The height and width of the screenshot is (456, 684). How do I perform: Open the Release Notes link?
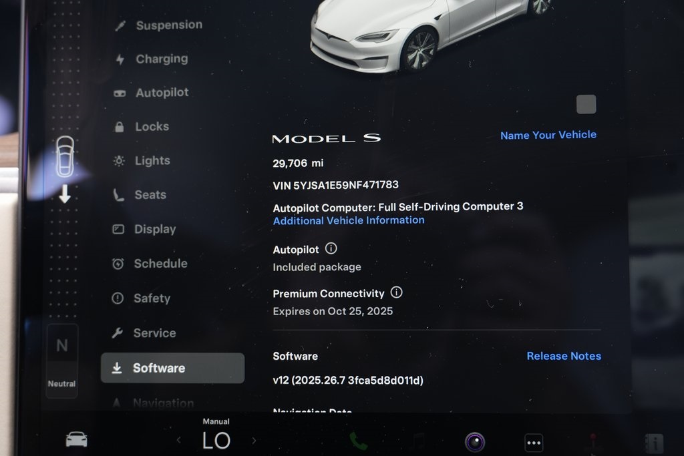point(564,356)
